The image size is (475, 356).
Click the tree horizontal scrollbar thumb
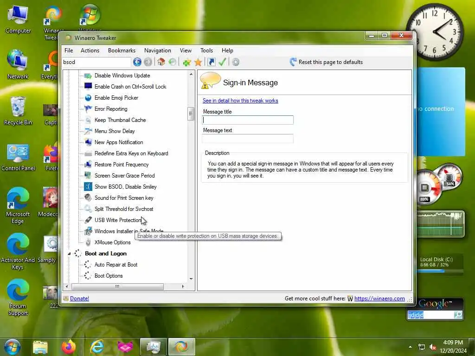pyautogui.click(x=117, y=286)
